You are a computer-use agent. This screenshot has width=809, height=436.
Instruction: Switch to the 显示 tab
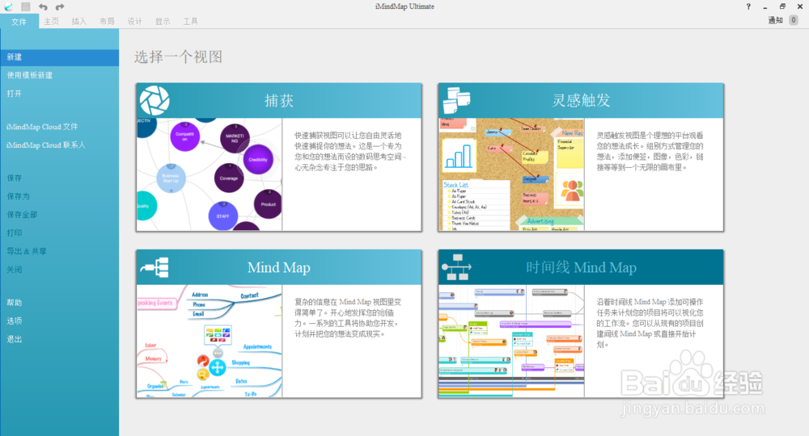pos(163,22)
